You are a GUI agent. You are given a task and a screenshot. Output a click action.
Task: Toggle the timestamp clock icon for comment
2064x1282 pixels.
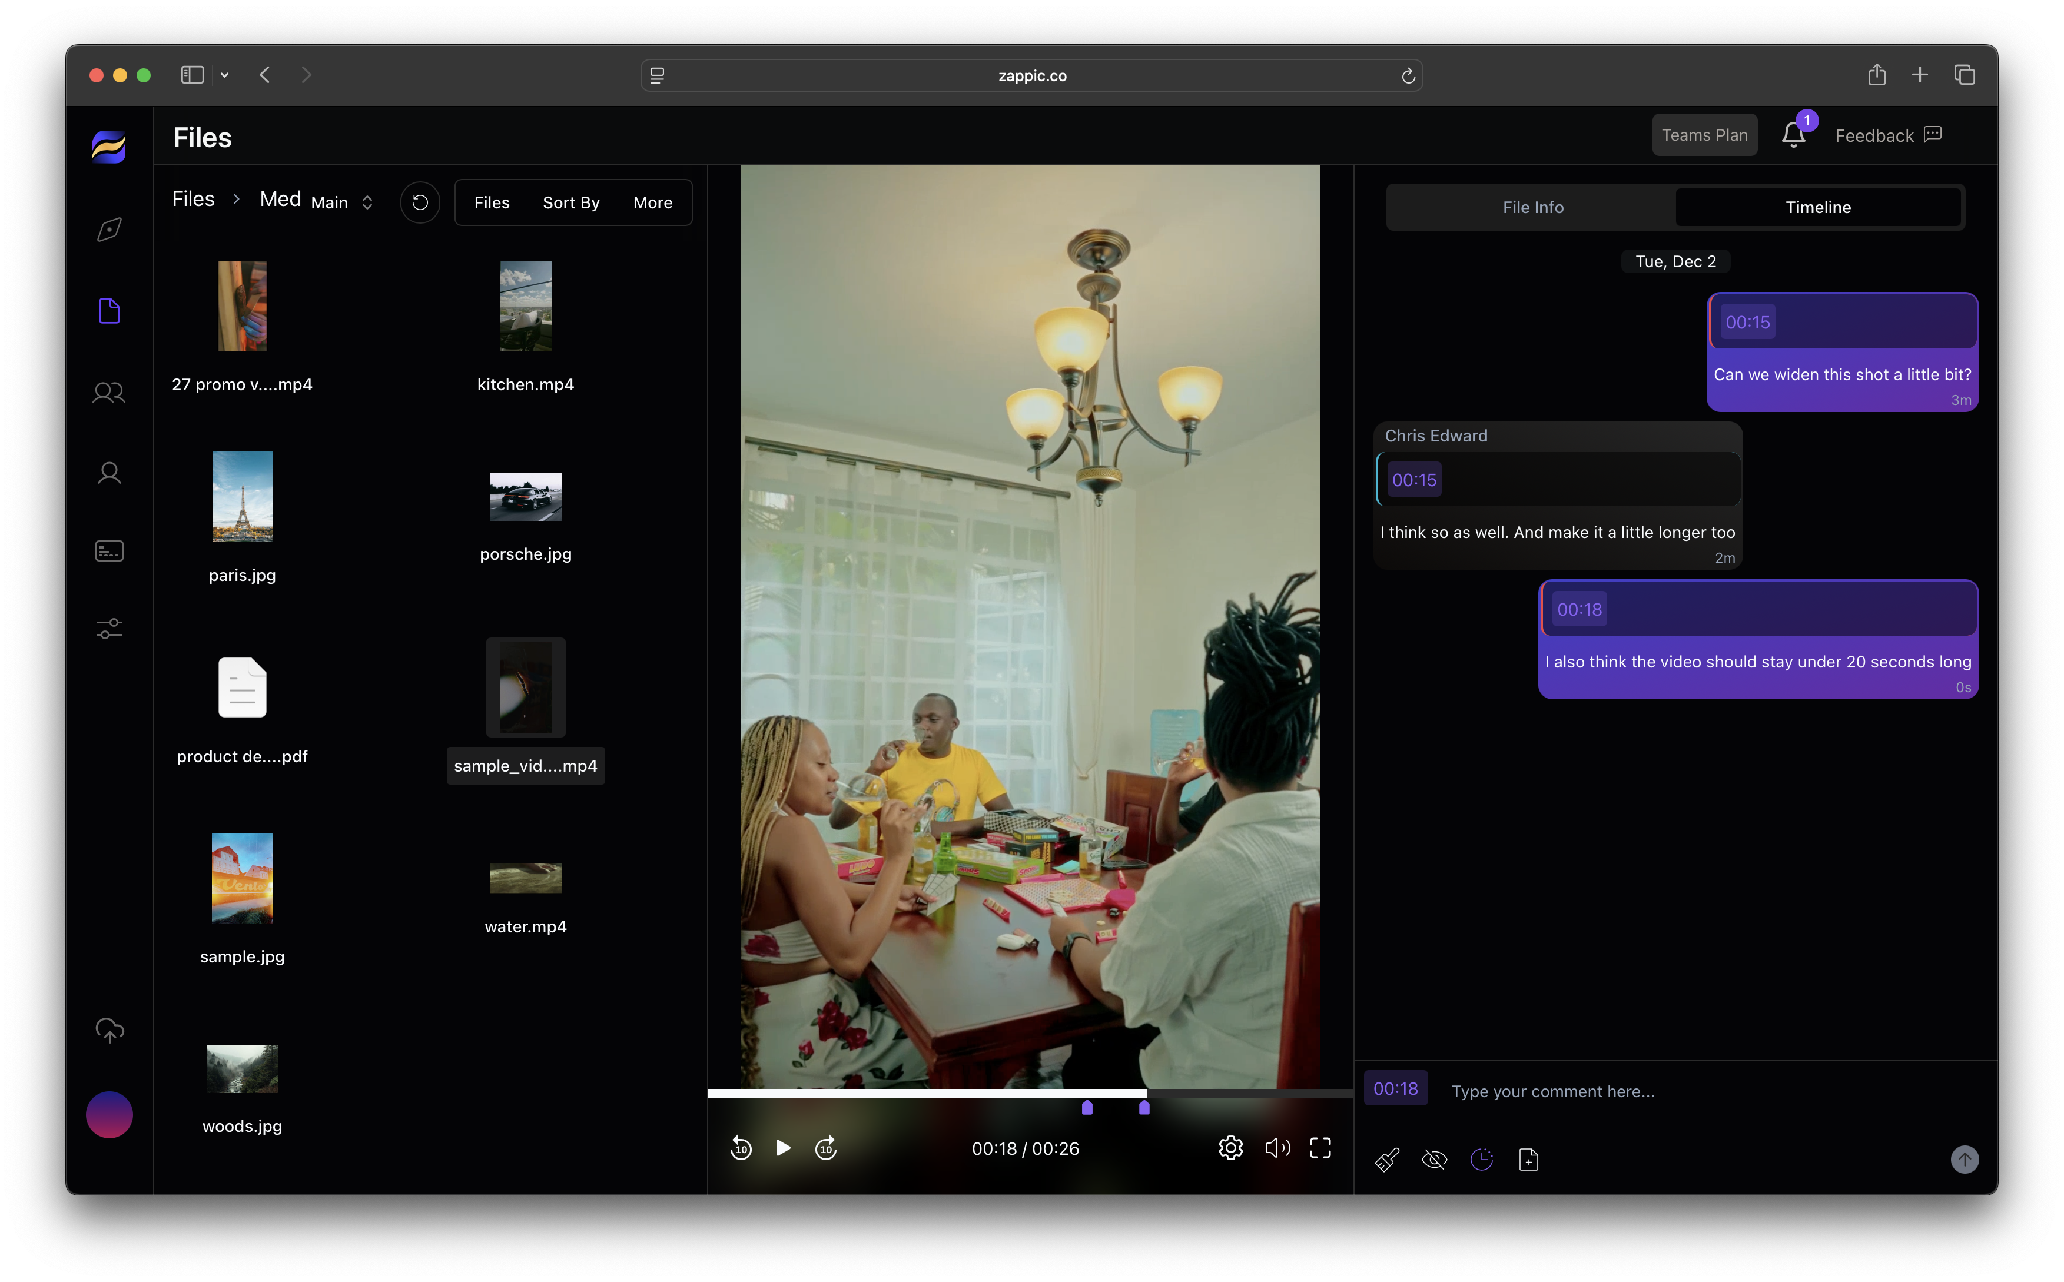coord(1481,1159)
